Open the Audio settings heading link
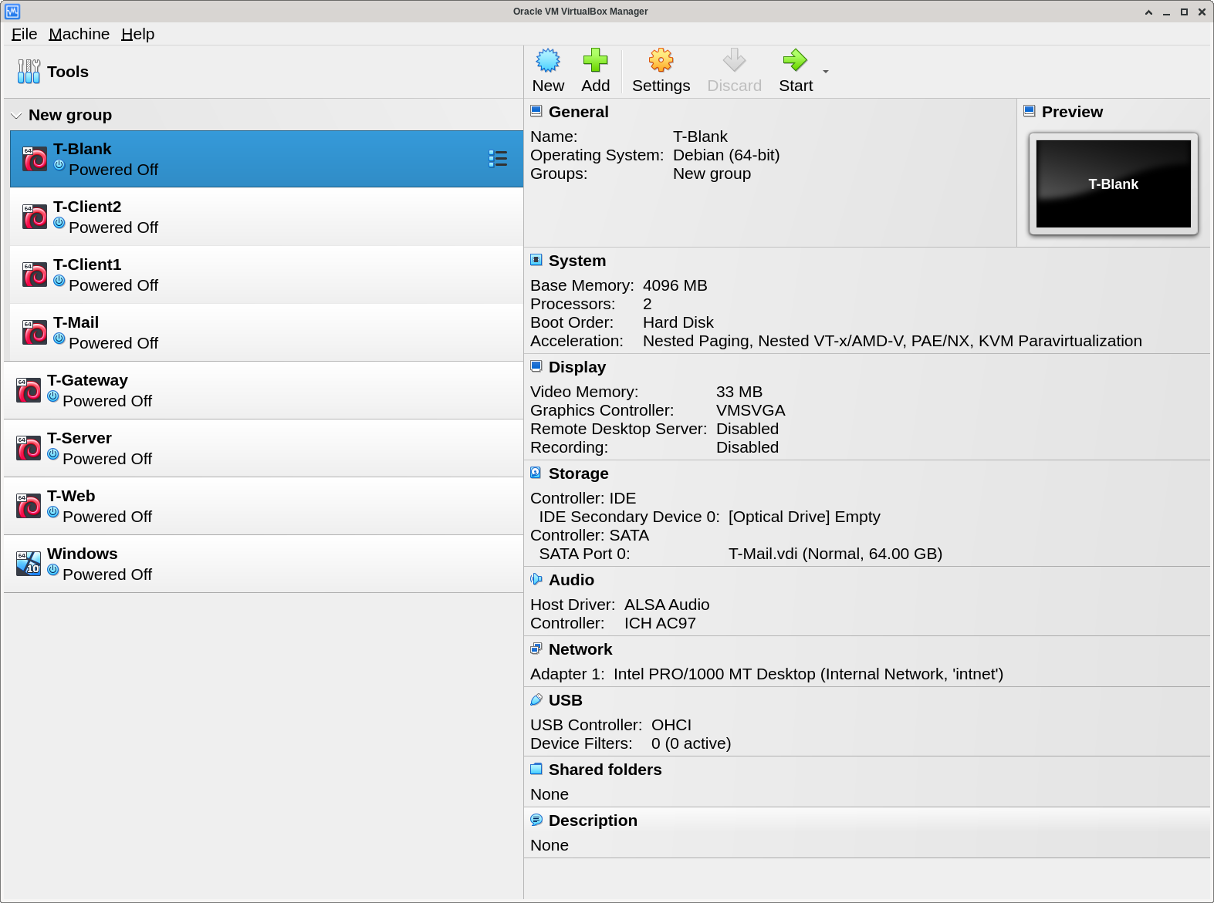 [x=571, y=580]
